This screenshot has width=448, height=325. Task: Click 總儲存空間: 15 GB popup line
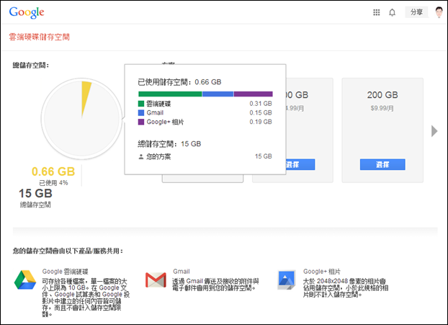[x=169, y=144]
